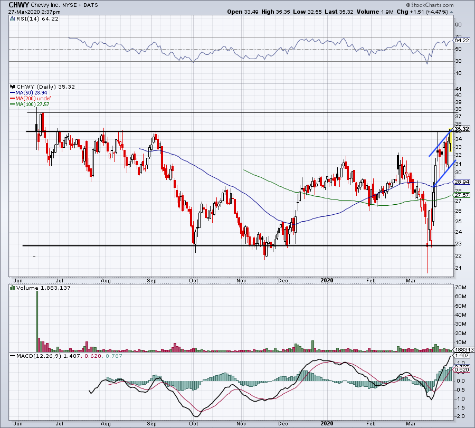Click the MACD(12,26,9) 1.407 indicator label
The width and height of the screenshot is (475, 428).
[48, 356]
